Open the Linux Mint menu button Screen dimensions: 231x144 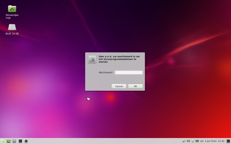[3, 141]
